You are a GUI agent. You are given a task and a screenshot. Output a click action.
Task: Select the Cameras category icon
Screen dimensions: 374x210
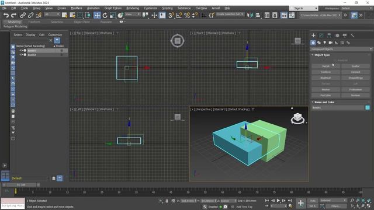tap(330, 43)
